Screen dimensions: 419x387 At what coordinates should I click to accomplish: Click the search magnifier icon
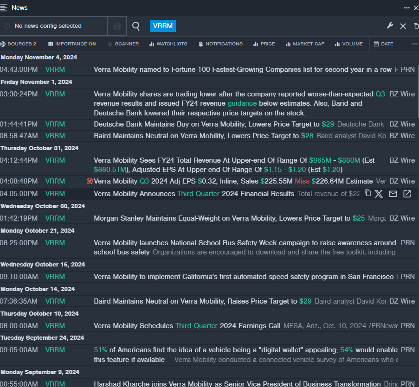point(136,26)
